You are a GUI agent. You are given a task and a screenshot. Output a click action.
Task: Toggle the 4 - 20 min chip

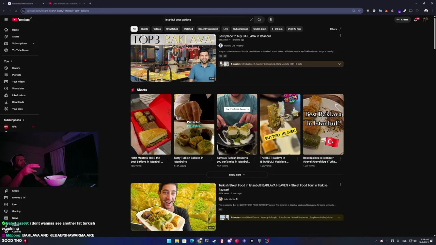click(x=277, y=29)
